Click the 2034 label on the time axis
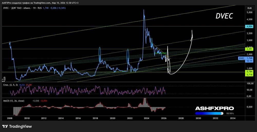This screenshot has height=132, width=257. [233, 118]
